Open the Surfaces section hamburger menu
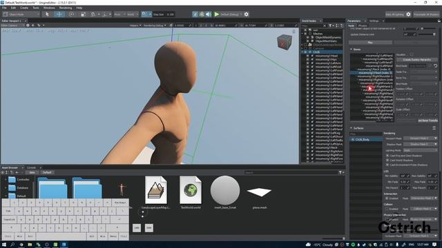 434,128
